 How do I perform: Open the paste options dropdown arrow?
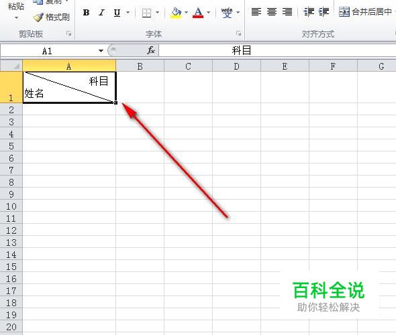point(16,18)
